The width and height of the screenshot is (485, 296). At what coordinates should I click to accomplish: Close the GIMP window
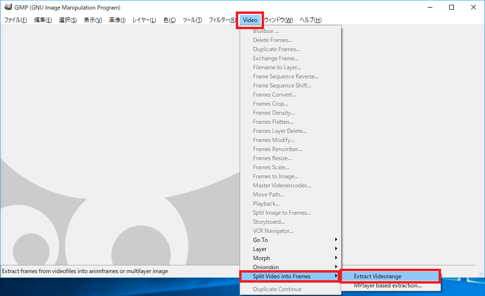pos(473,8)
